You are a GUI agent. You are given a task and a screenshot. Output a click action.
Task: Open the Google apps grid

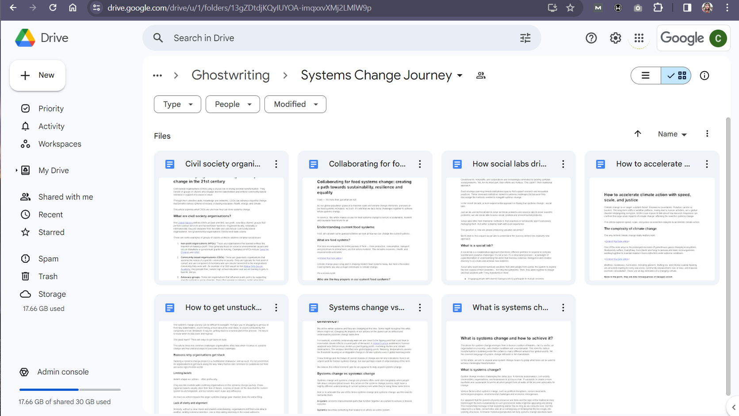click(x=639, y=38)
